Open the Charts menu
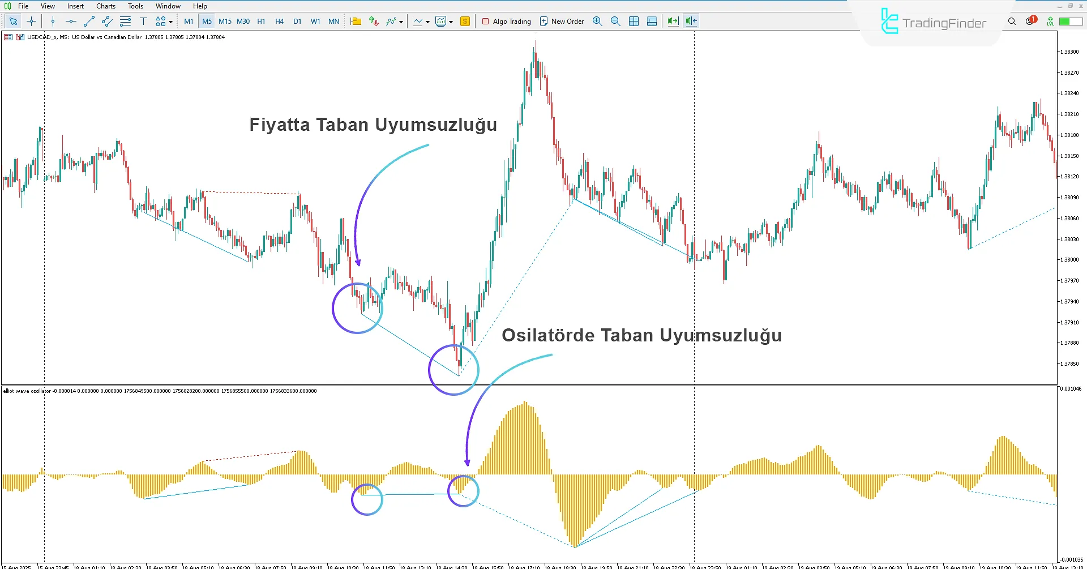Screen dimensions: 1087x569 [x=105, y=6]
